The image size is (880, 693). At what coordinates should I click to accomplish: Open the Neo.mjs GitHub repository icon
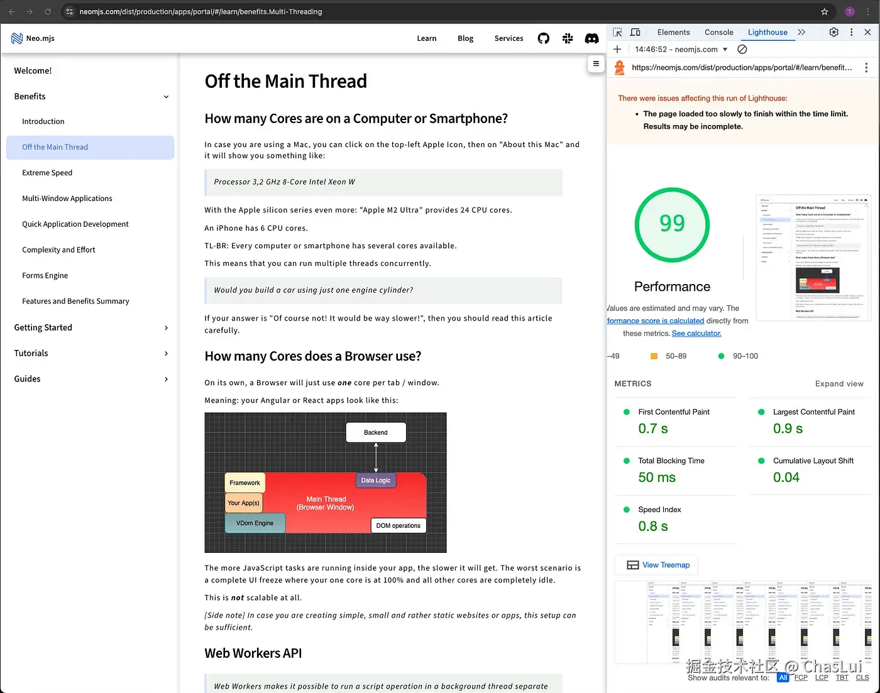tap(544, 38)
